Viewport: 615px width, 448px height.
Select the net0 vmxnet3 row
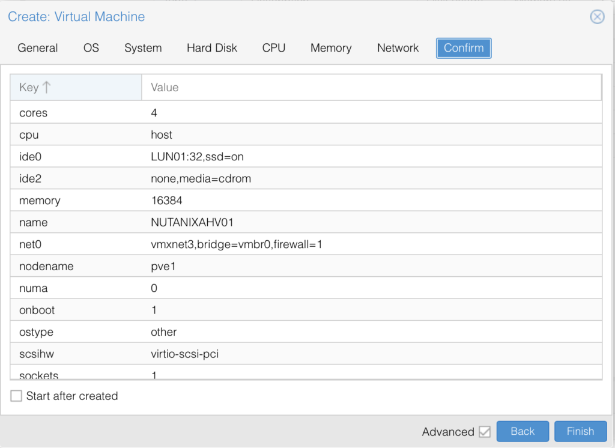240,244
